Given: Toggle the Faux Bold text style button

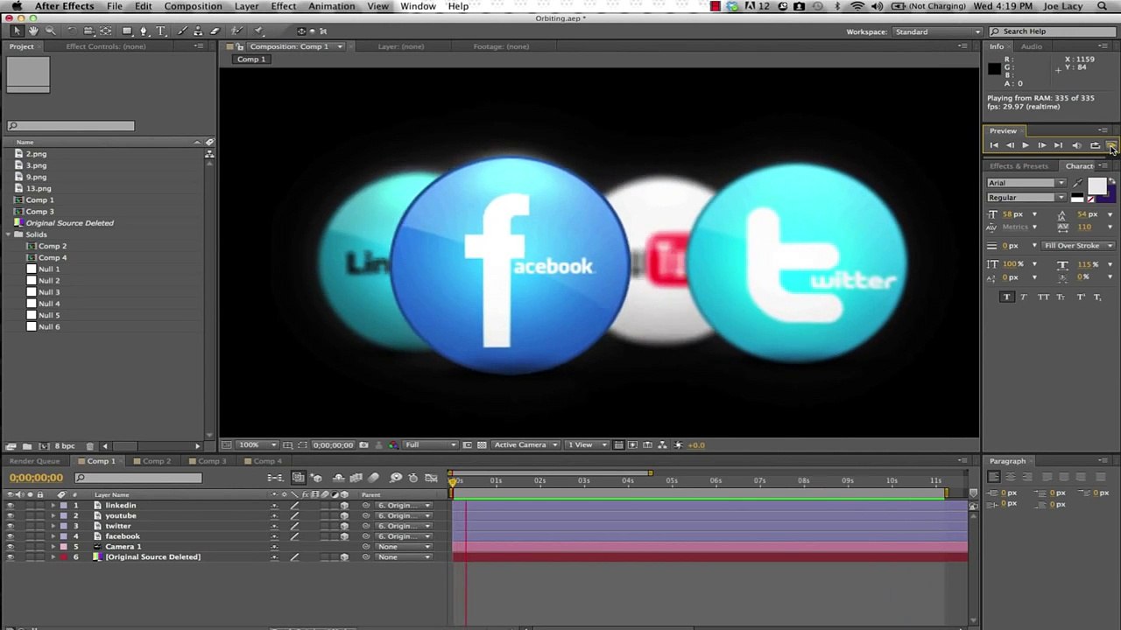Looking at the screenshot, I should click(1006, 297).
